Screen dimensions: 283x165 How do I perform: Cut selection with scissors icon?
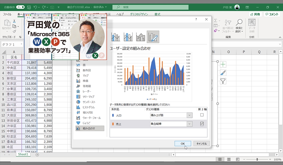coord(14,21)
